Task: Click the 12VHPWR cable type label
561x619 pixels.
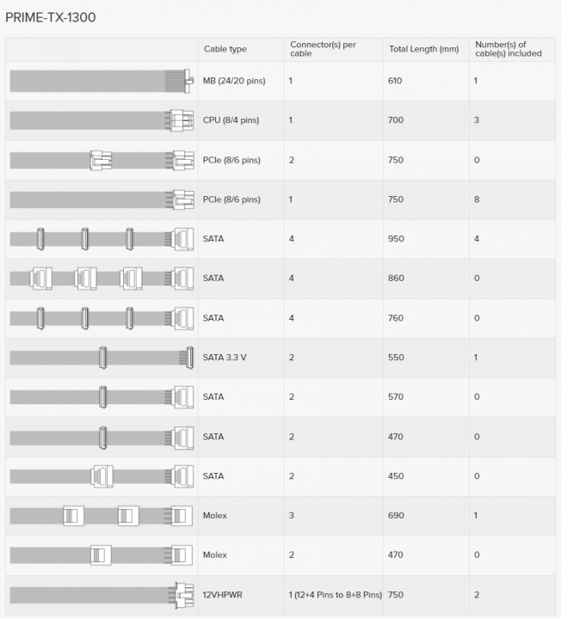Action: tap(222, 595)
